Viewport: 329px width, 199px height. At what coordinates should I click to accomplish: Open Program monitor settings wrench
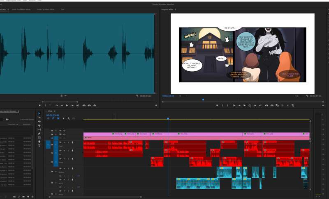click(307, 96)
